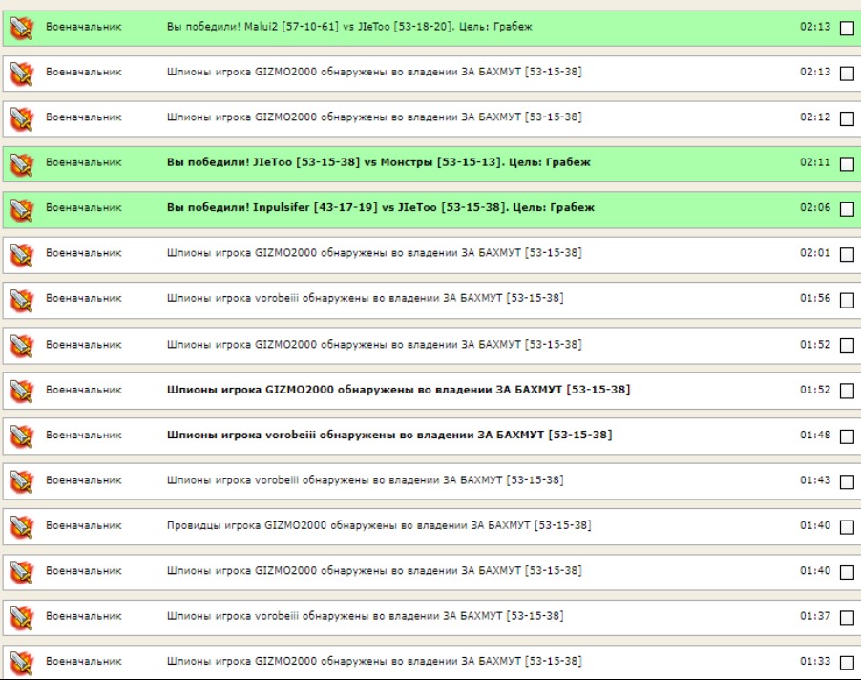Check the box for the 01:48 vorobeiii message
861x680 pixels.
pyautogui.click(x=847, y=436)
